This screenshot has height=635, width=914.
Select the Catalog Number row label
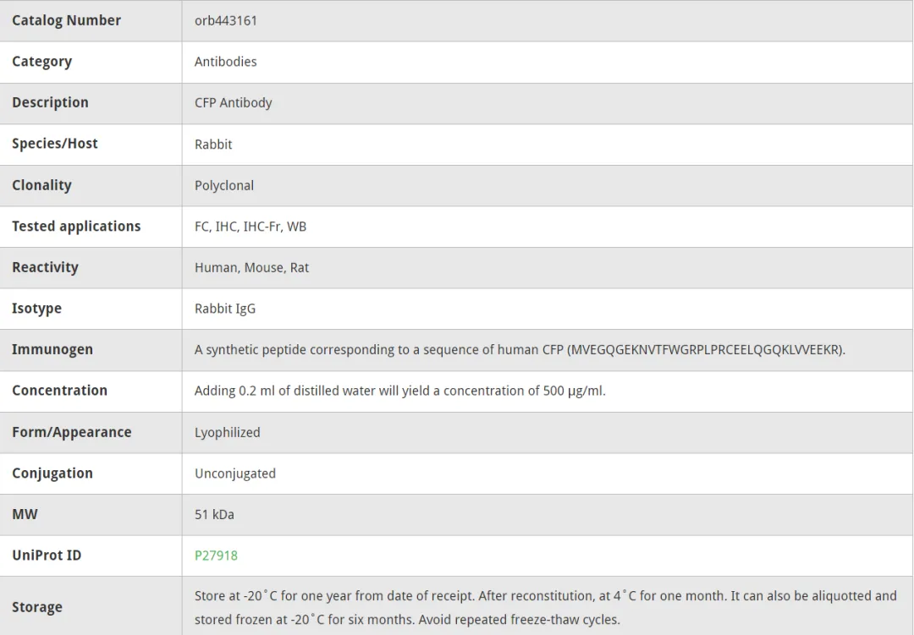[67, 20]
